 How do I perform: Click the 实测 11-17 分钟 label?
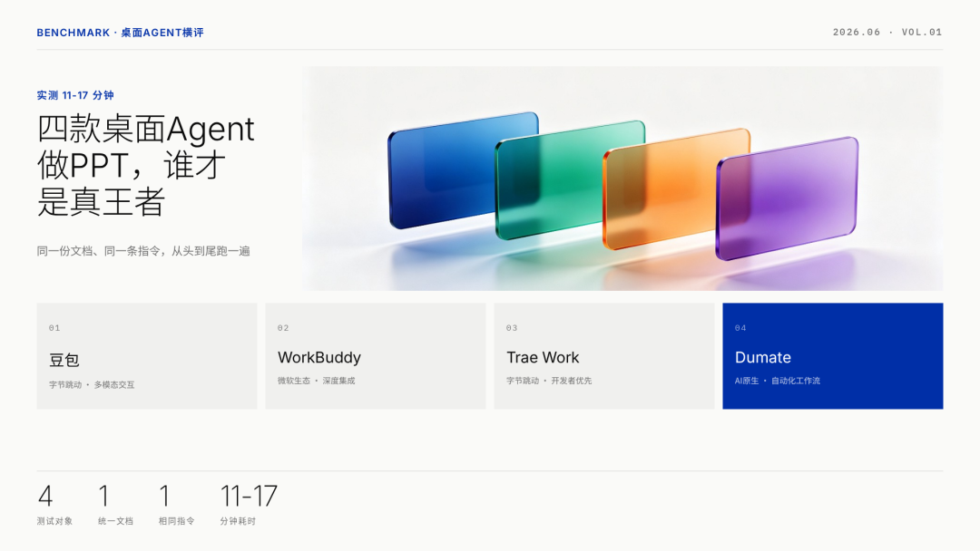click(75, 95)
